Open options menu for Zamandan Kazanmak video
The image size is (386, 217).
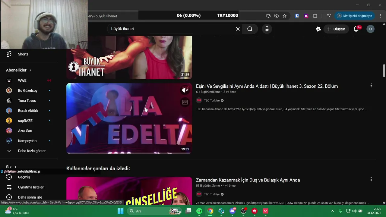tap(371, 179)
